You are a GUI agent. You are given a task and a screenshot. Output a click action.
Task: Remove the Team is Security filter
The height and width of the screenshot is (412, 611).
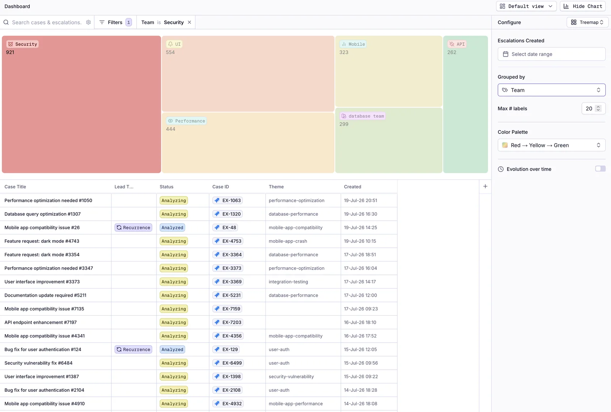[x=189, y=22]
